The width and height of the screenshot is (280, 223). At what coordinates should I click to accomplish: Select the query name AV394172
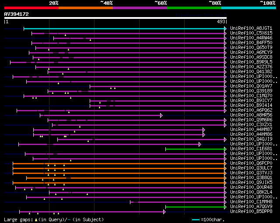pos(17,14)
